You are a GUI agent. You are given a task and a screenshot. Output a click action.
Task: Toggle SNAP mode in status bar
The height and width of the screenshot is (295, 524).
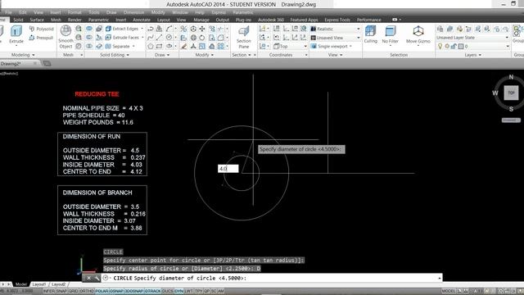point(61,292)
